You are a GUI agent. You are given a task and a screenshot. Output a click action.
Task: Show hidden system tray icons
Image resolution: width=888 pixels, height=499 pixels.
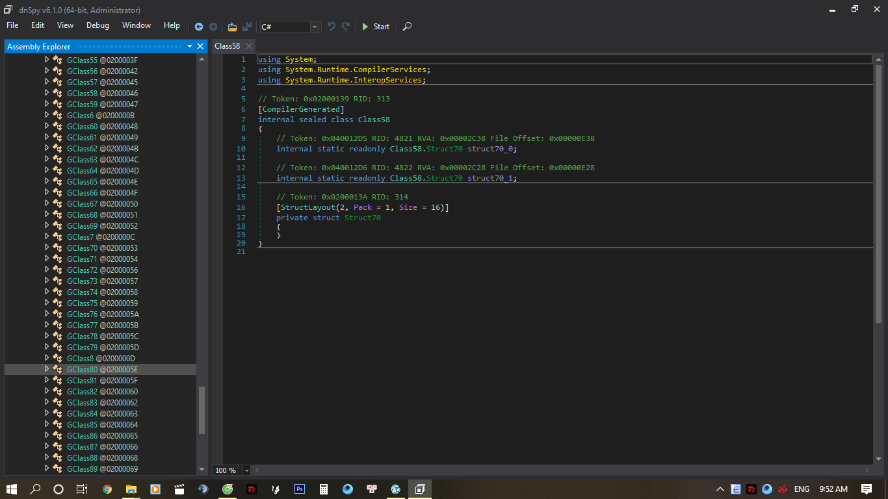(720, 489)
